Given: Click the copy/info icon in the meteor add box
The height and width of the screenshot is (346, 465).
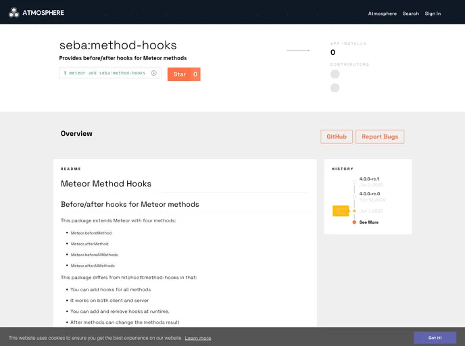Looking at the screenshot, I should 153,73.
